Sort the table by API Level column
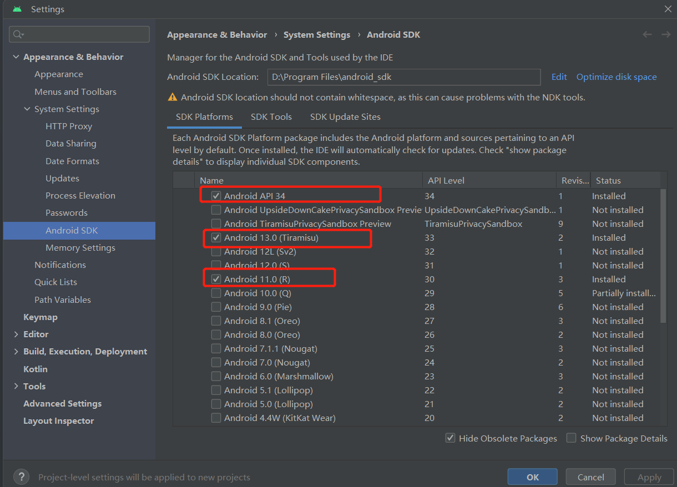 (489, 180)
